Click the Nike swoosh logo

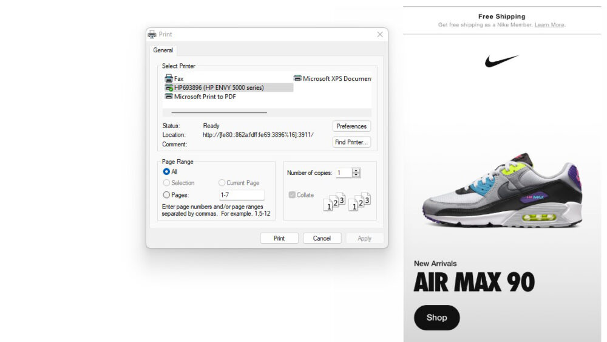[501, 61]
